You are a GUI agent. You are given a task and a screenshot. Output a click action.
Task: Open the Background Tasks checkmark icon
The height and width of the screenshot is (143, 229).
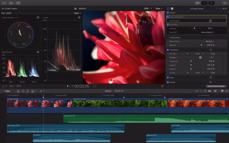click(18, 3)
